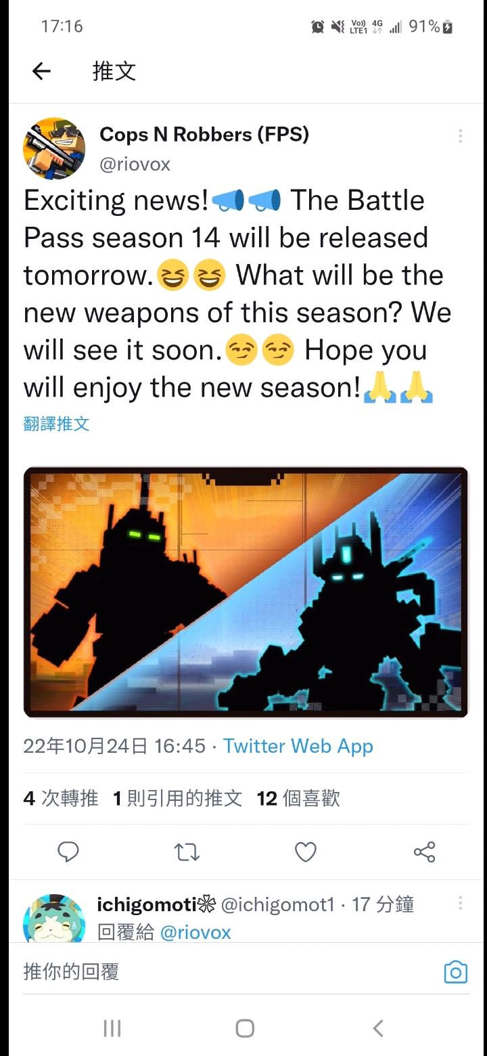The height and width of the screenshot is (1056, 487).
Task: Open ichigomoti's profile avatar
Action: [x=54, y=919]
